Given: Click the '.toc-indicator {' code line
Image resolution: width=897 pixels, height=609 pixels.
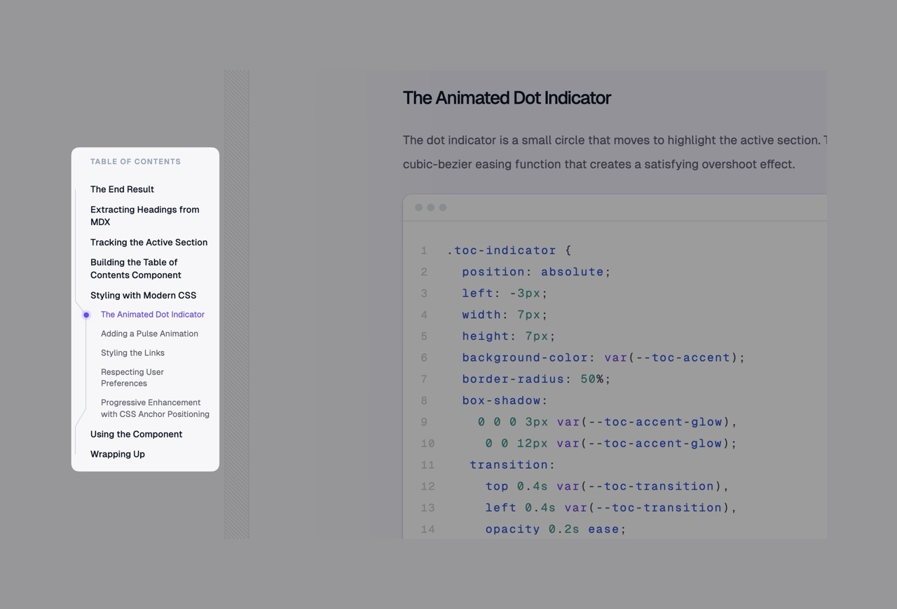Looking at the screenshot, I should [x=509, y=250].
